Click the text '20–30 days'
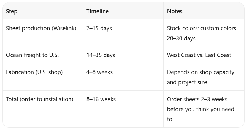The width and height of the screenshot is (247, 130). coord(181,38)
